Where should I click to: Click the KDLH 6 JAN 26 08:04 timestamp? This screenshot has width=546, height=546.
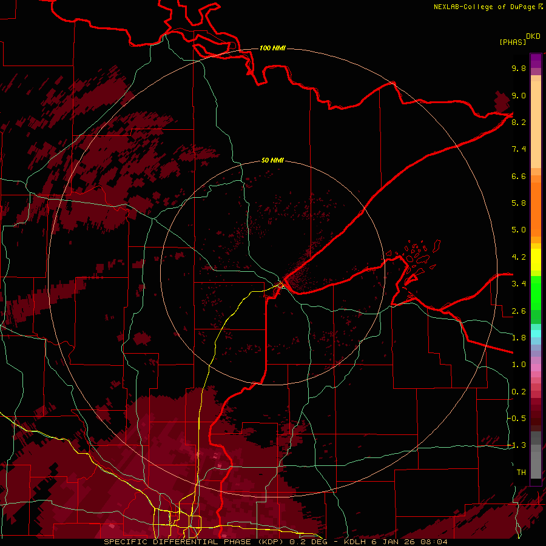click(396, 542)
